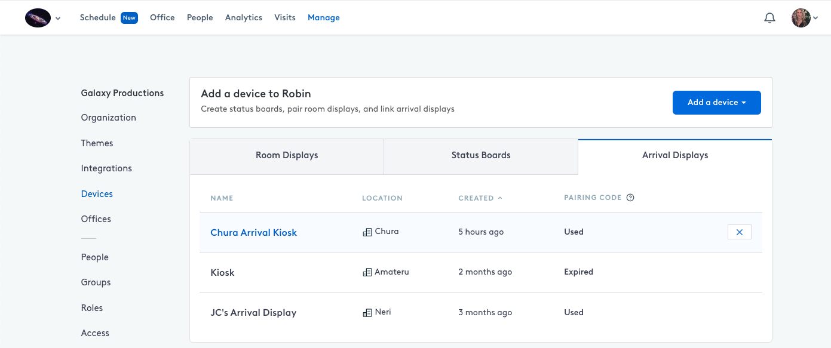Open Themes in the sidebar
The image size is (831, 348).
click(97, 143)
